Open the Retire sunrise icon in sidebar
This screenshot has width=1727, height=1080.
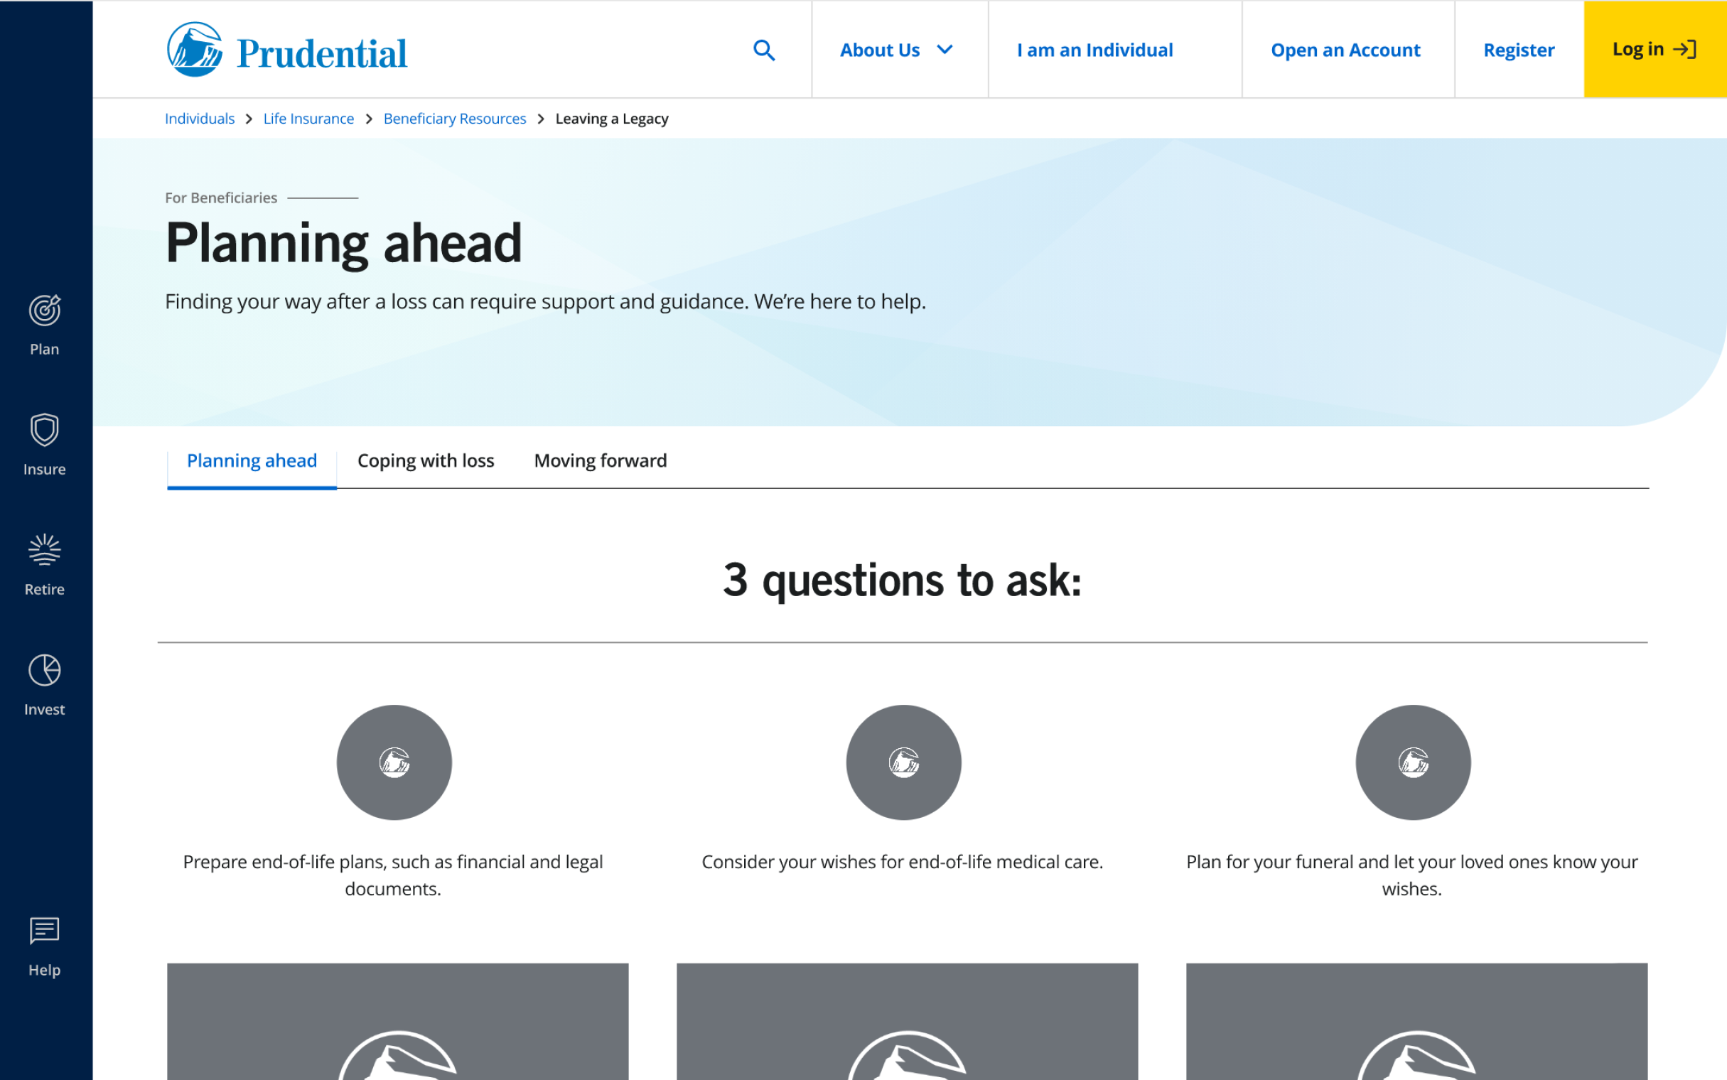[44, 550]
